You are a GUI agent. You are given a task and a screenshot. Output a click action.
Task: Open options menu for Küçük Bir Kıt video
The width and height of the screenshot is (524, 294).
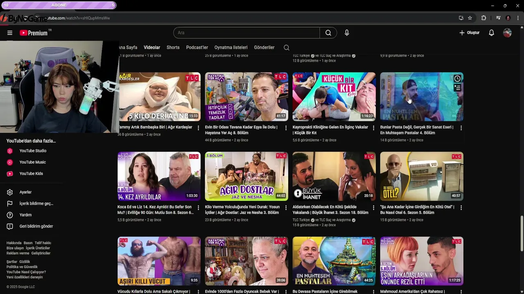pyautogui.click(x=373, y=128)
